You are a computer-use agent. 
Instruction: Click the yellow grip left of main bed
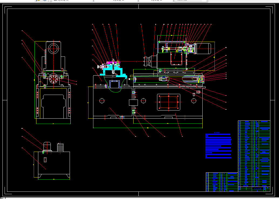(88, 103)
